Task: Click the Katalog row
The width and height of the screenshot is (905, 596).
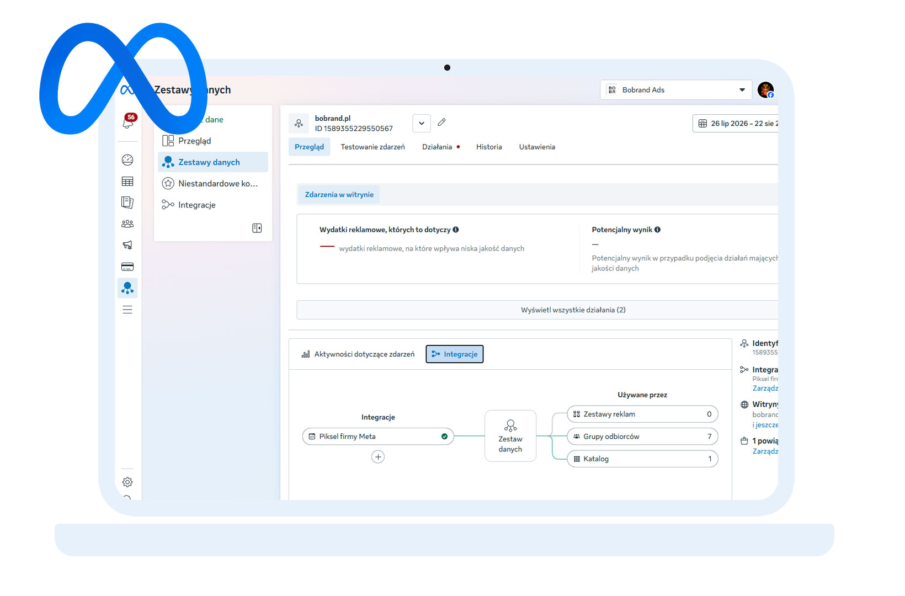Action: click(642, 459)
